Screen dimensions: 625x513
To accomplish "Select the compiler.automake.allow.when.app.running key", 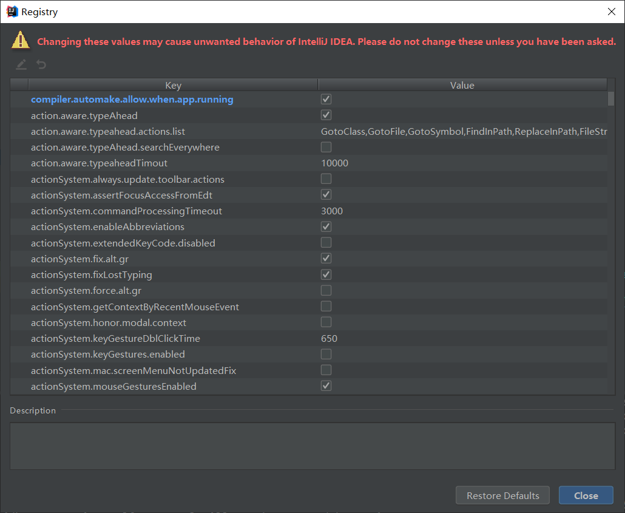I will [x=132, y=100].
